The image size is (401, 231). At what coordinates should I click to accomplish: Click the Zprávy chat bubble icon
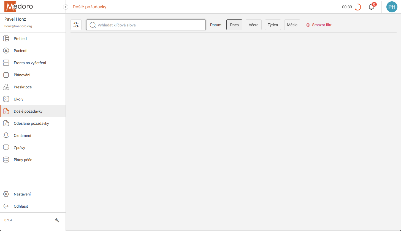tap(6, 148)
